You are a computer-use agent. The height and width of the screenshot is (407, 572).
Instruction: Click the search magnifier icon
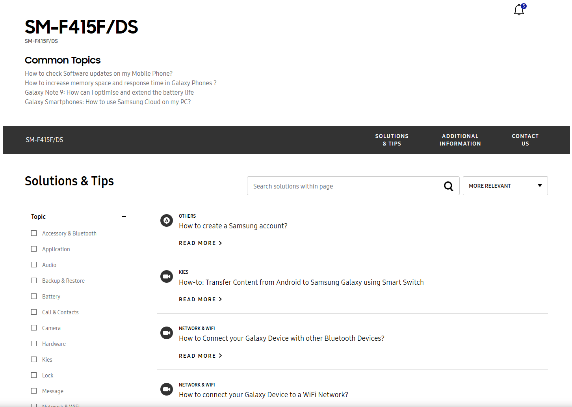tap(448, 186)
